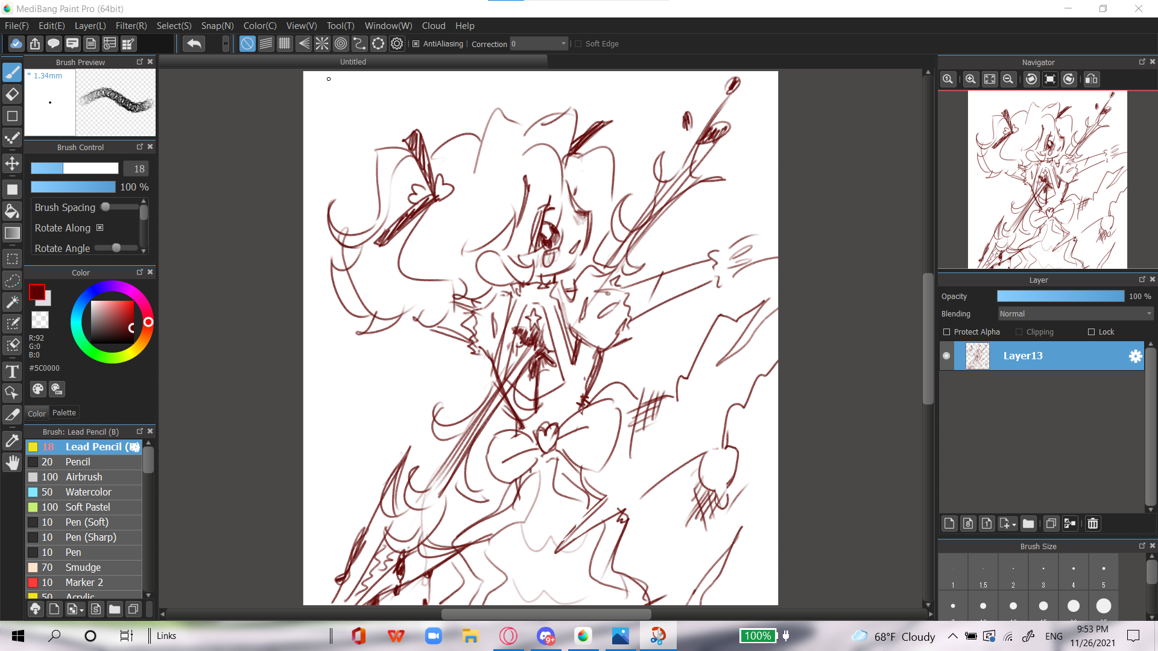Enable the Radial snap icon

(x=322, y=43)
